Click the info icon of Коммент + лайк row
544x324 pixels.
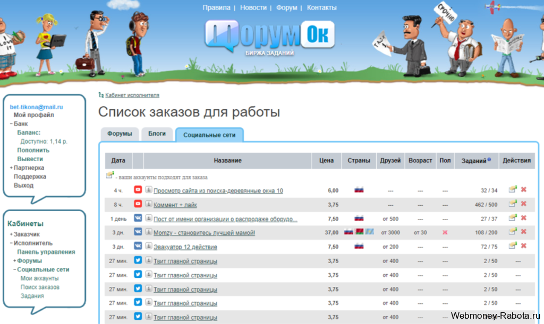click(x=149, y=204)
